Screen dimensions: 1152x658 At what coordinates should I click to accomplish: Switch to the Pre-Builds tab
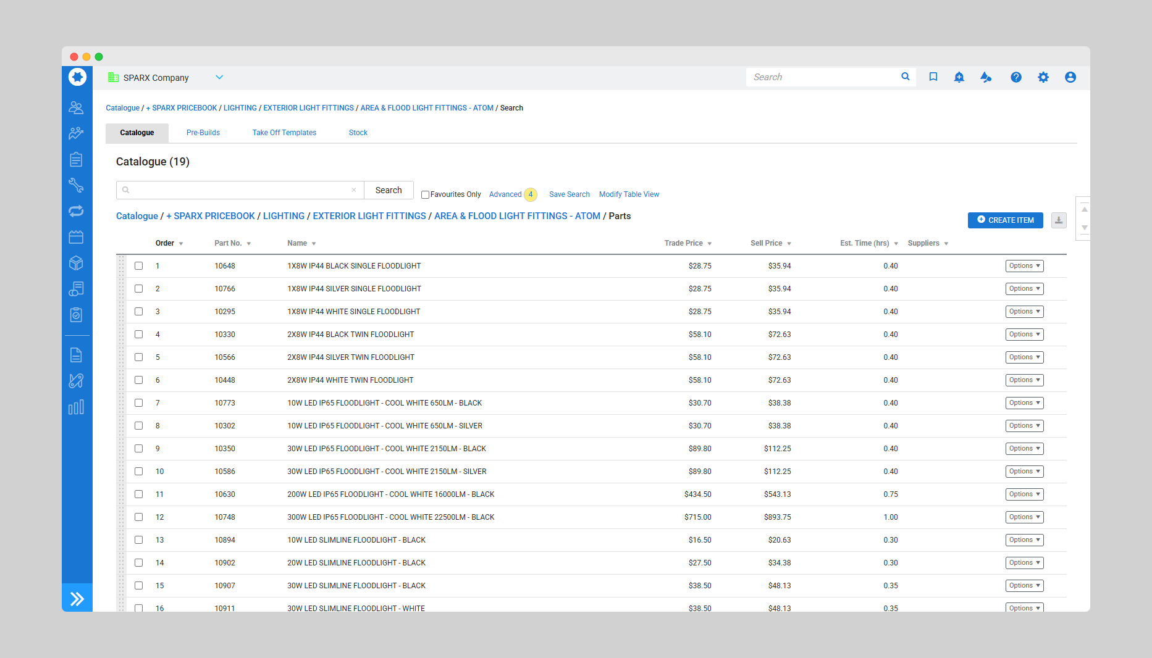tap(203, 133)
